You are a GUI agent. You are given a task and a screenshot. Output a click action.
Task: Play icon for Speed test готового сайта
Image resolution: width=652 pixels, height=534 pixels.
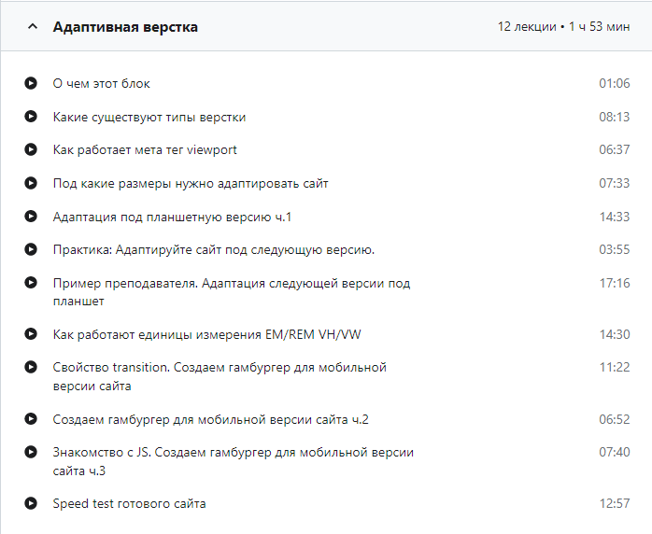pos(31,503)
